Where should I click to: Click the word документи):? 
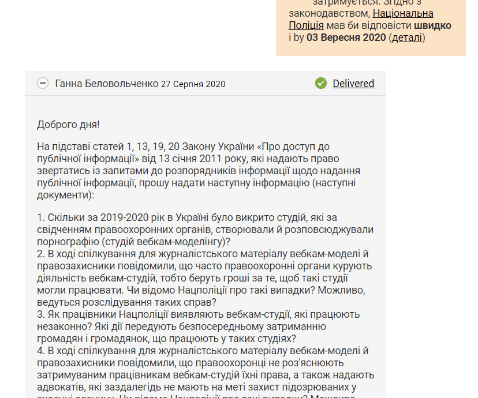[x=66, y=195]
